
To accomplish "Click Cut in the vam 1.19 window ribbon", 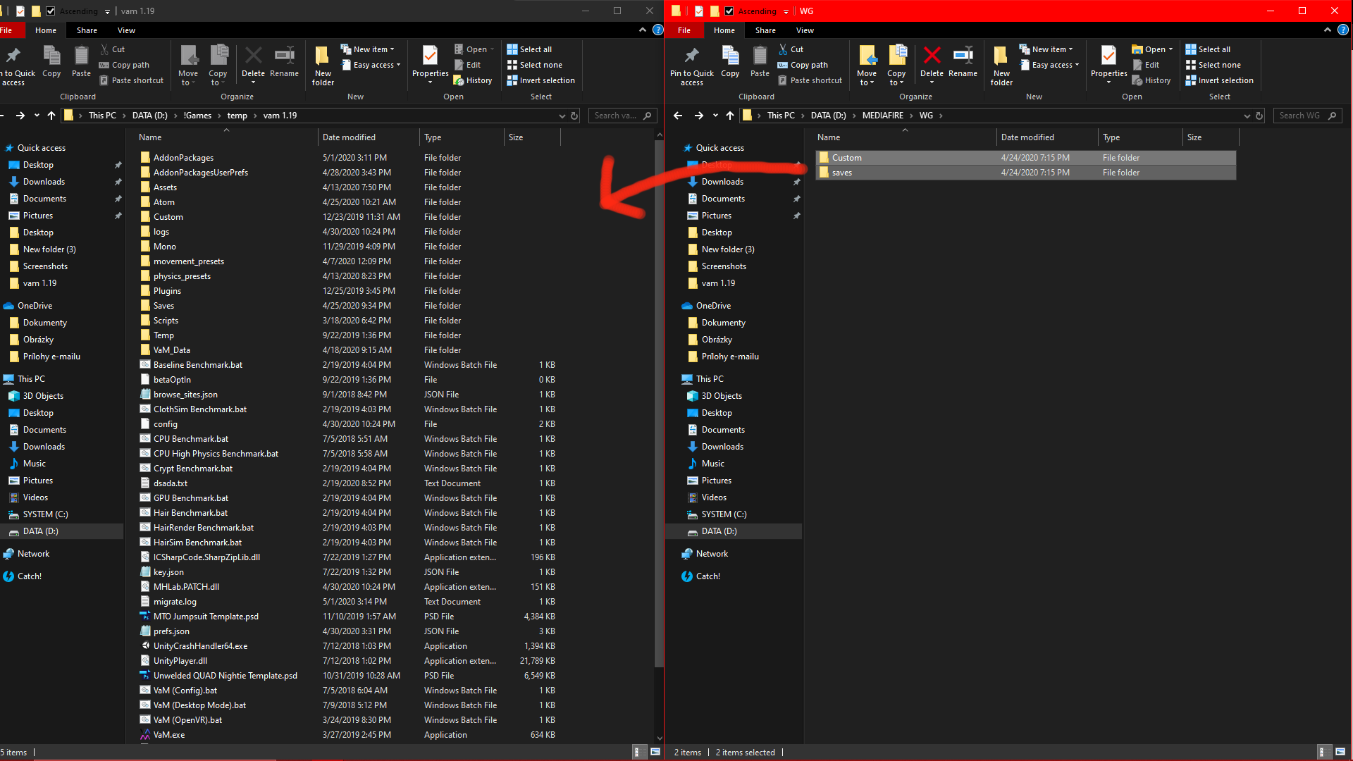I will (x=112, y=49).
